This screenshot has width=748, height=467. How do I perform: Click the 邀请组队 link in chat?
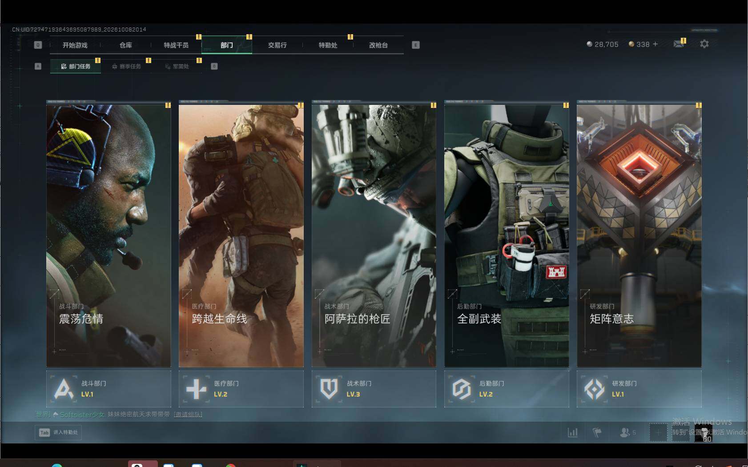coord(188,414)
